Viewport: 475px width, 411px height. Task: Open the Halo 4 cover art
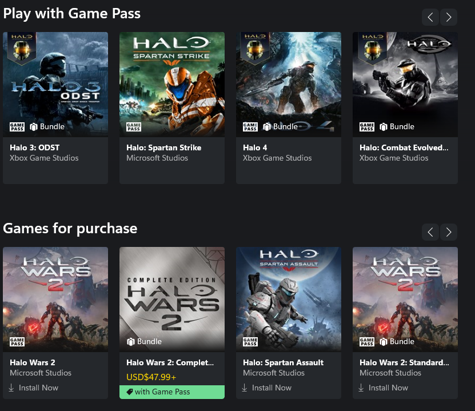point(289,85)
